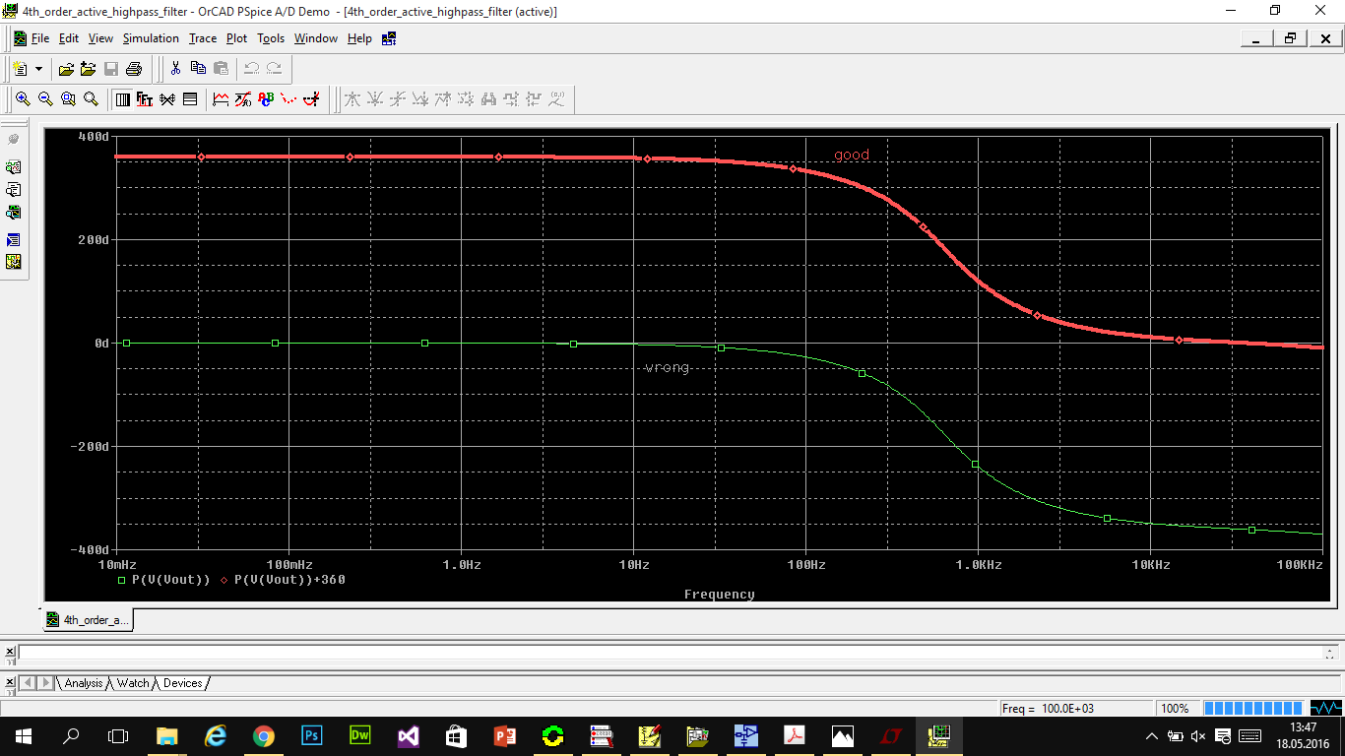Toggle the Log Y Axis button
This screenshot has height=756, width=1345.
pos(190,99)
